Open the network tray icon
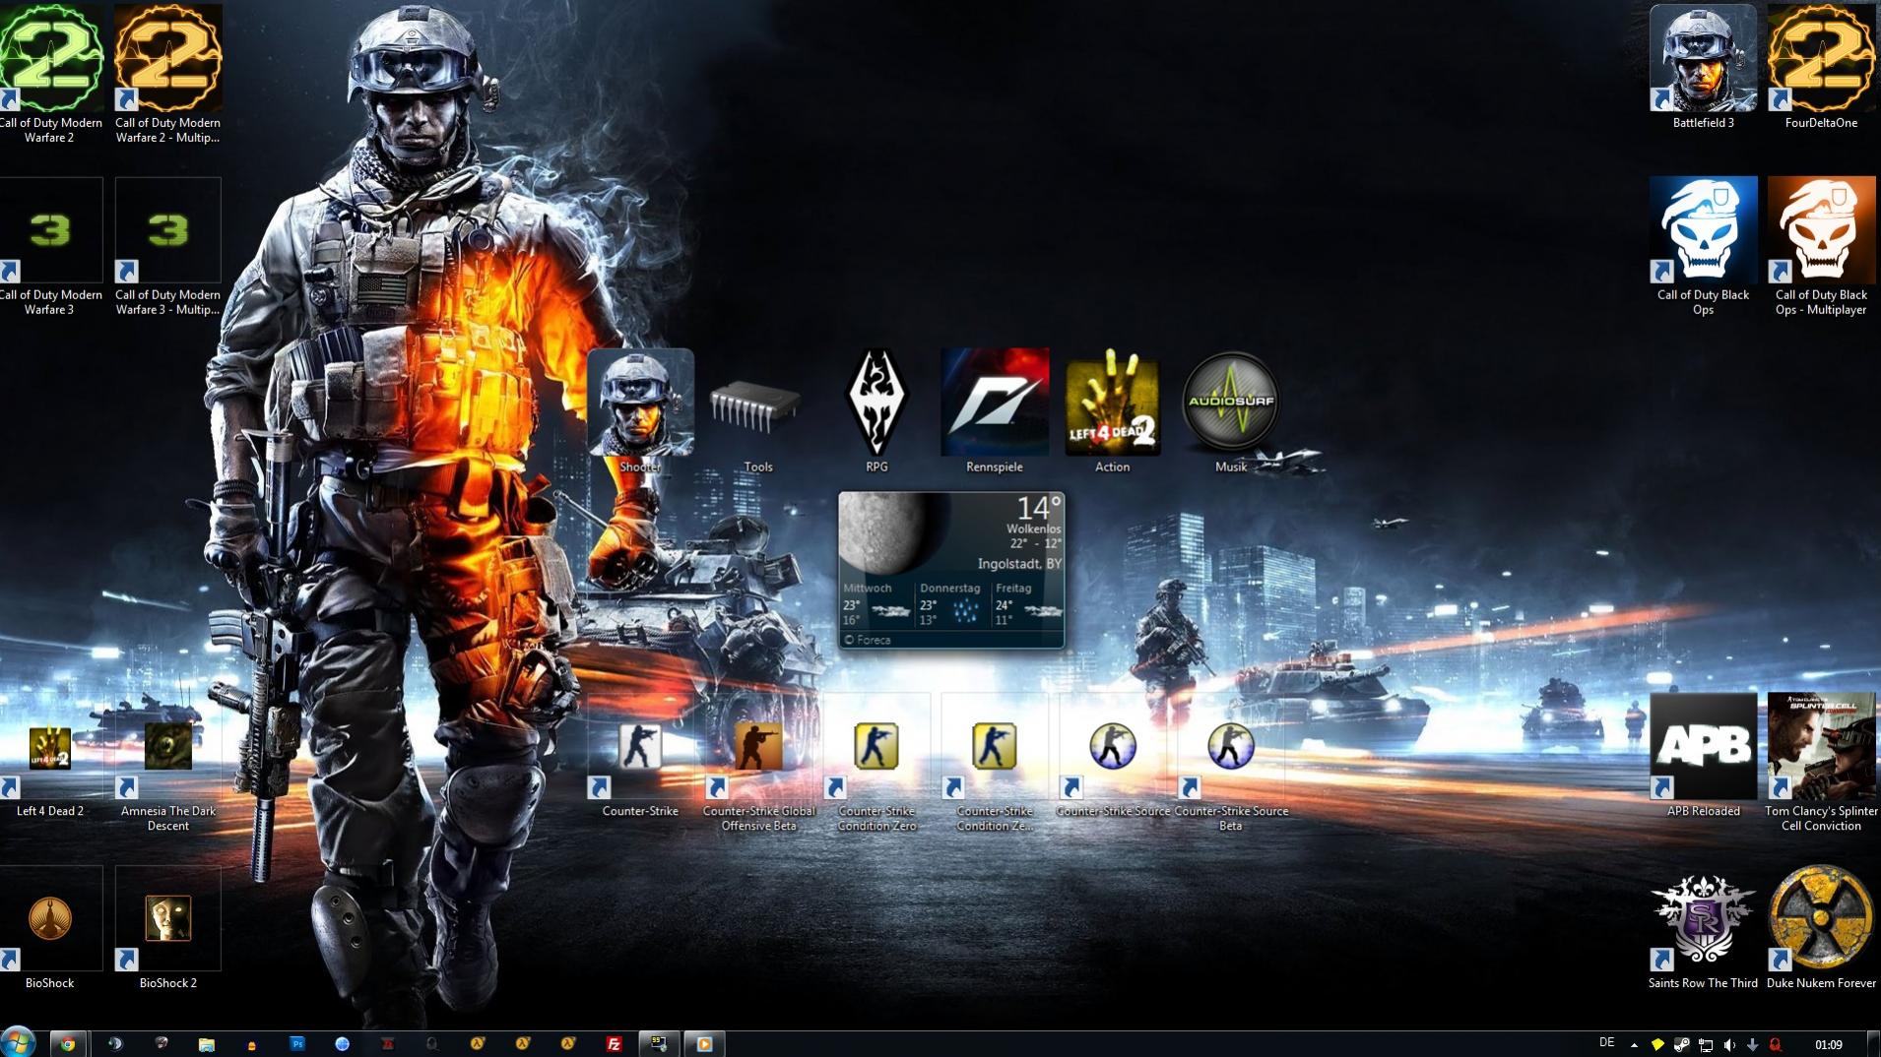This screenshot has height=1057, width=1881. 1706,1045
